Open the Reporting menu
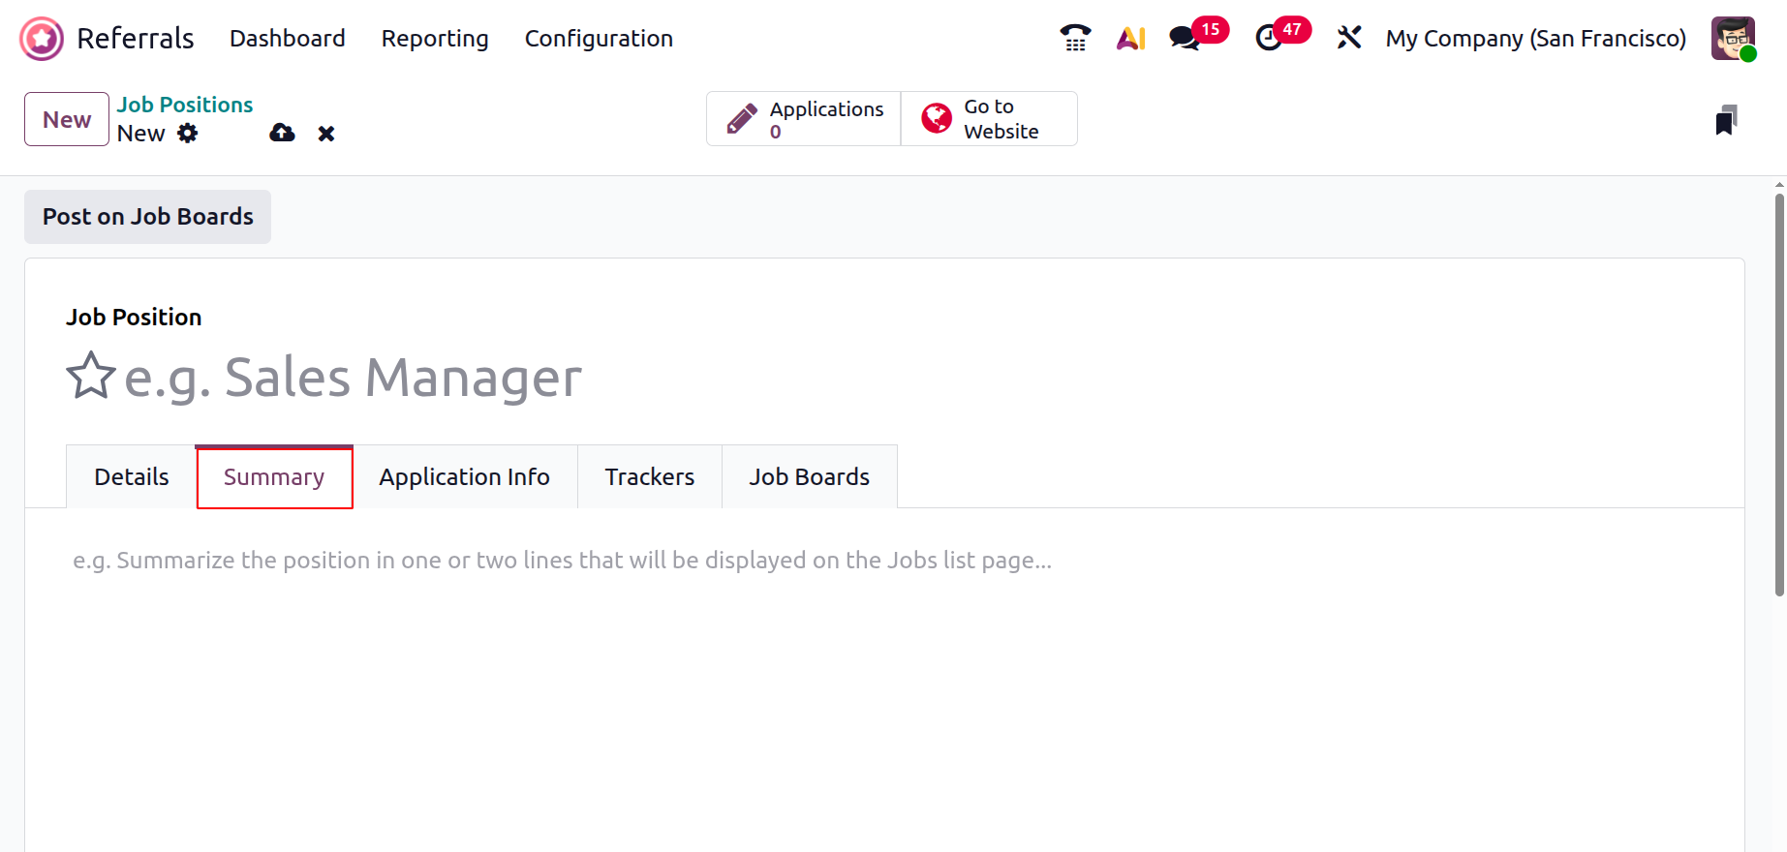The image size is (1787, 852). coord(435,39)
